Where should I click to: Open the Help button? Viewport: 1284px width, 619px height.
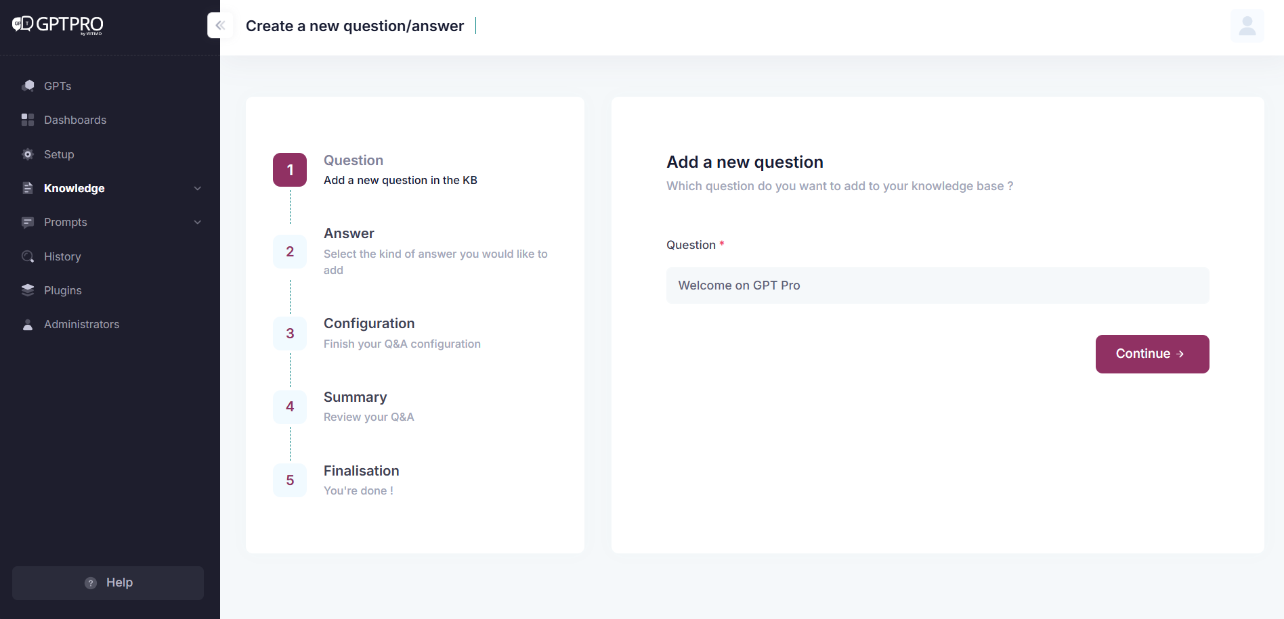pyautogui.click(x=108, y=582)
